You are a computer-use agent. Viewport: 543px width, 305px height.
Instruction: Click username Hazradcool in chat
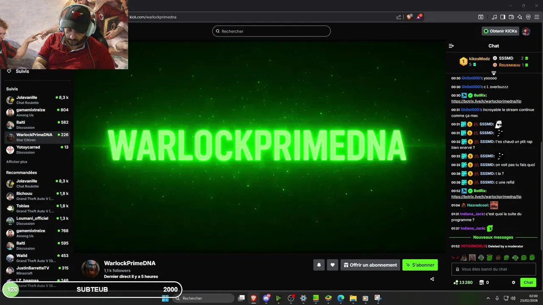(478, 205)
